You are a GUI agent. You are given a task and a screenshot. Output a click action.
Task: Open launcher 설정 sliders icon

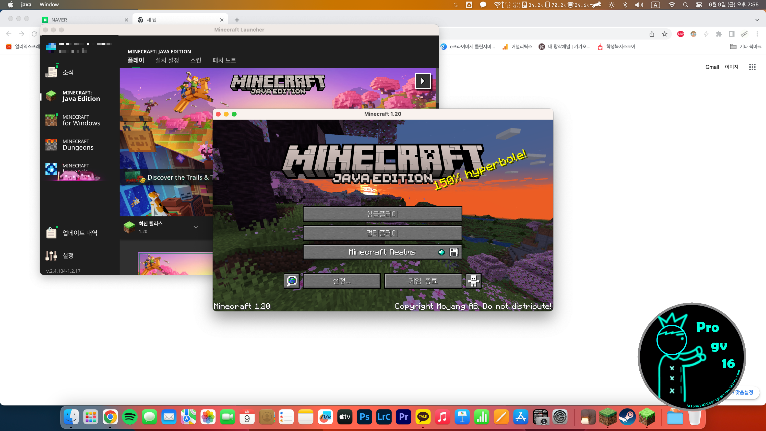click(x=51, y=255)
